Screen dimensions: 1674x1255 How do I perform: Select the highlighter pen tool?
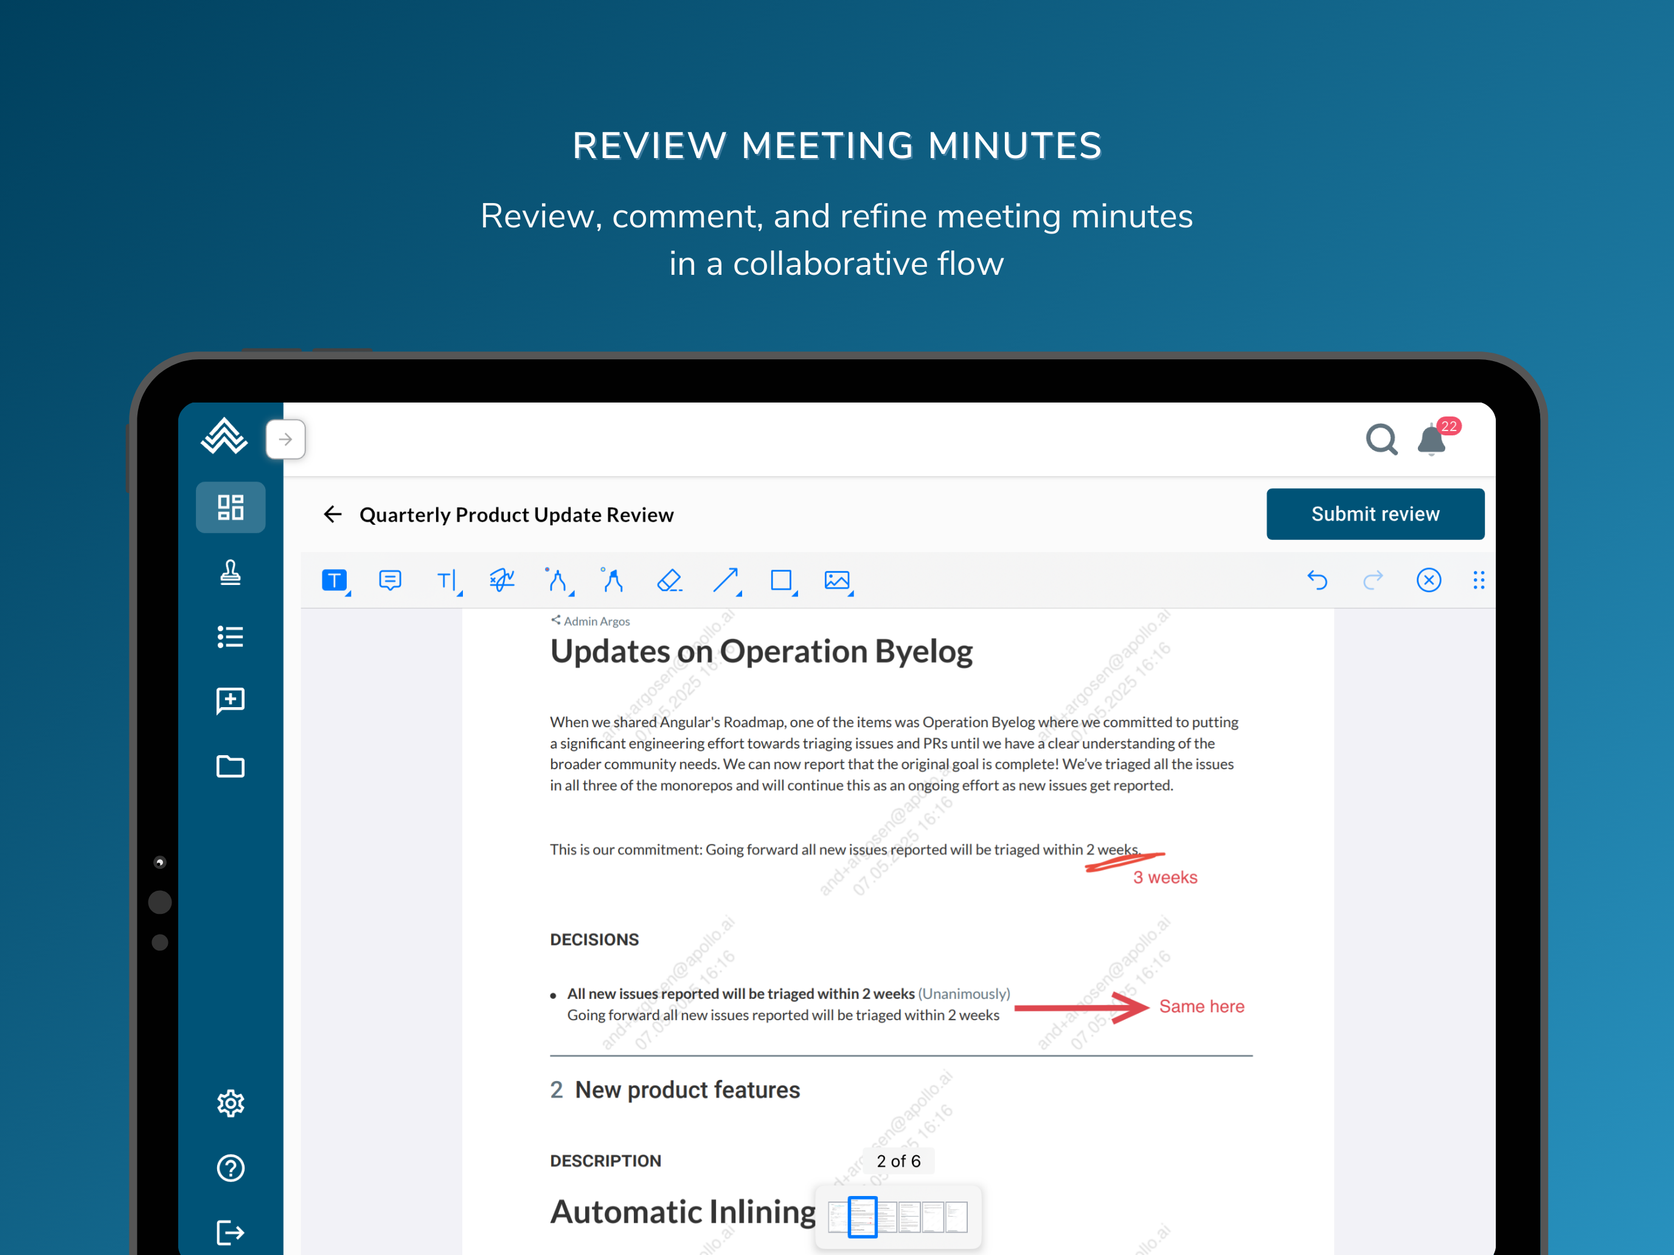click(612, 580)
